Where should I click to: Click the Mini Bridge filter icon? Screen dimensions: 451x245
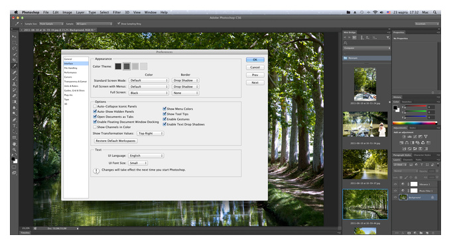point(387,38)
